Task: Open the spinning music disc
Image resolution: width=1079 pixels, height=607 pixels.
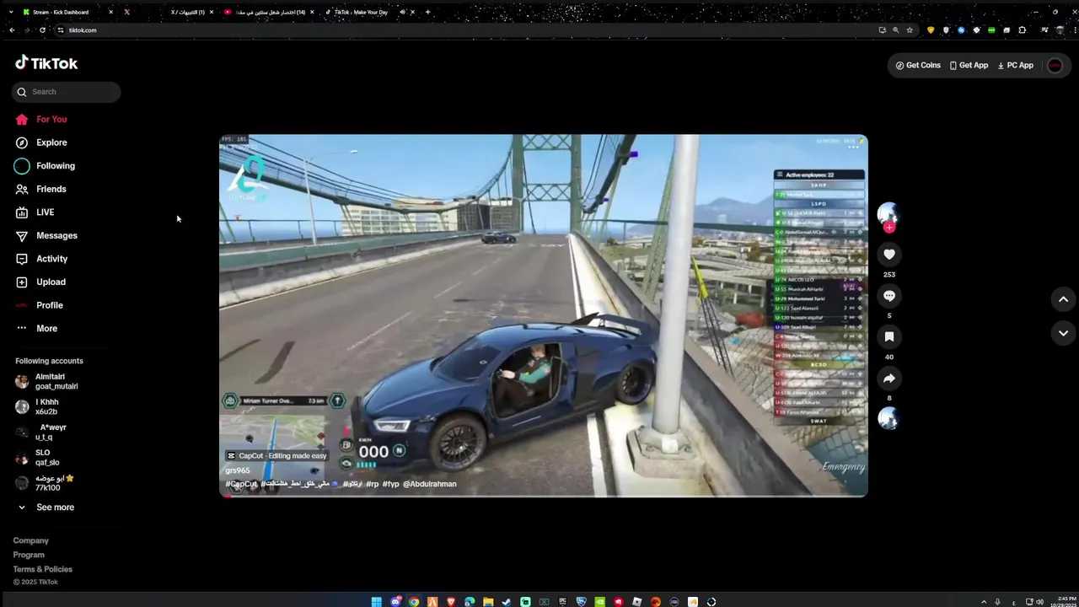Action: [x=888, y=419]
